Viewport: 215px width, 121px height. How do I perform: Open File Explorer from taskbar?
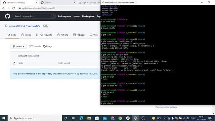coord(89,118)
